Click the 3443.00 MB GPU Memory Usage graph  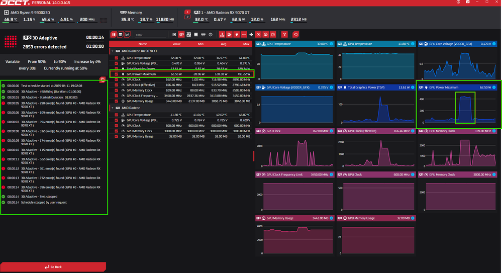click(295, 238)
